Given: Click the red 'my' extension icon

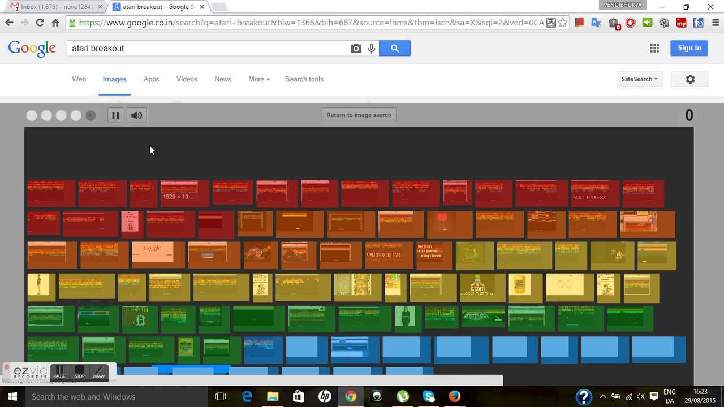Looking at the screenshot, I should (682, 23).
